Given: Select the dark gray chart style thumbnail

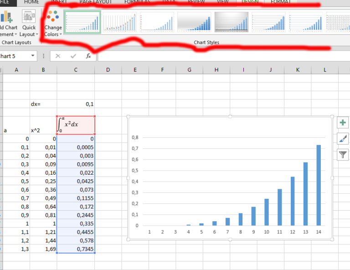Looking at the screenshot, I should pos(231,22).
